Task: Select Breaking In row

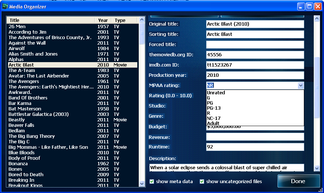Action: point(73,180)
